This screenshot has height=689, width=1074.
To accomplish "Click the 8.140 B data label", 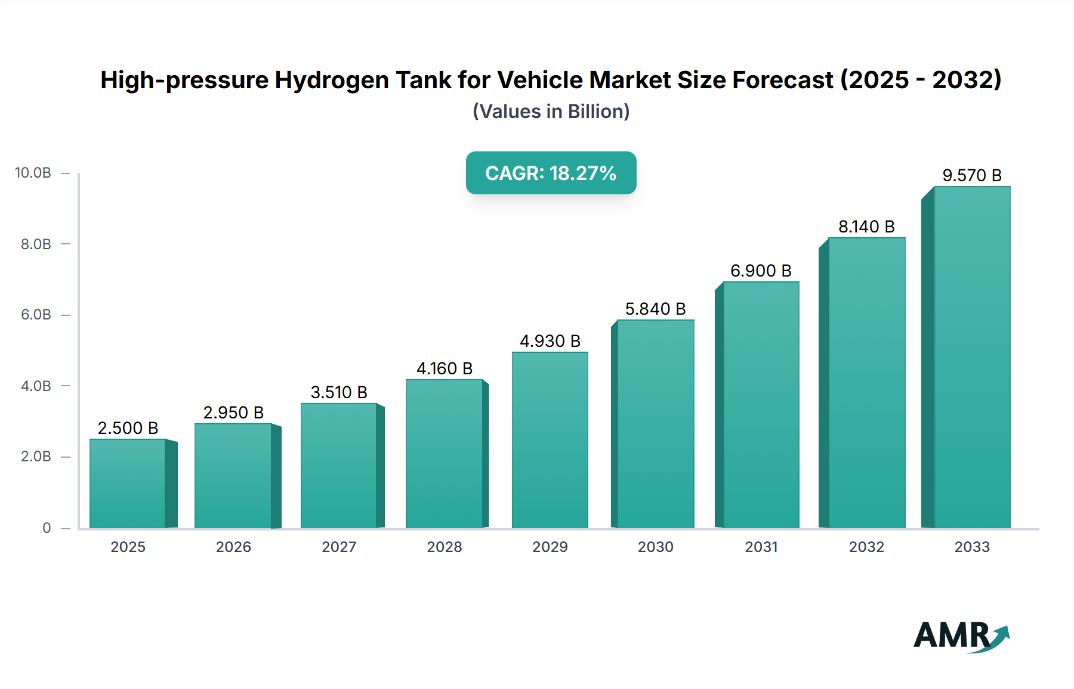I will (866, 226).
